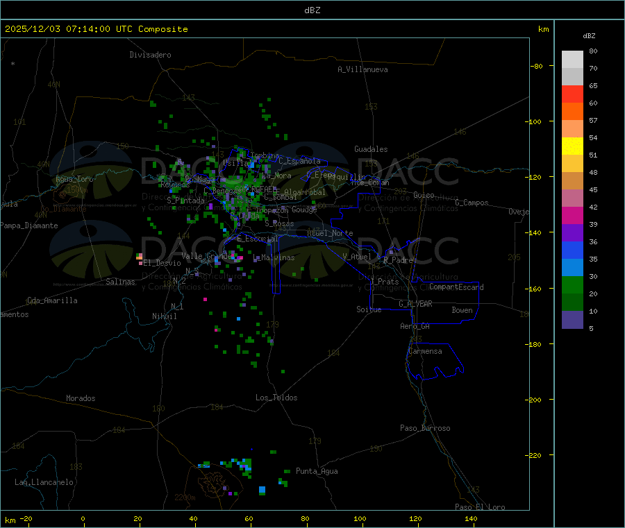Click the yellow 54-51 dBZ legend swatch
The height and width of the screenshot is (528, 625).
pyautogui.click(x=572, y=146)
